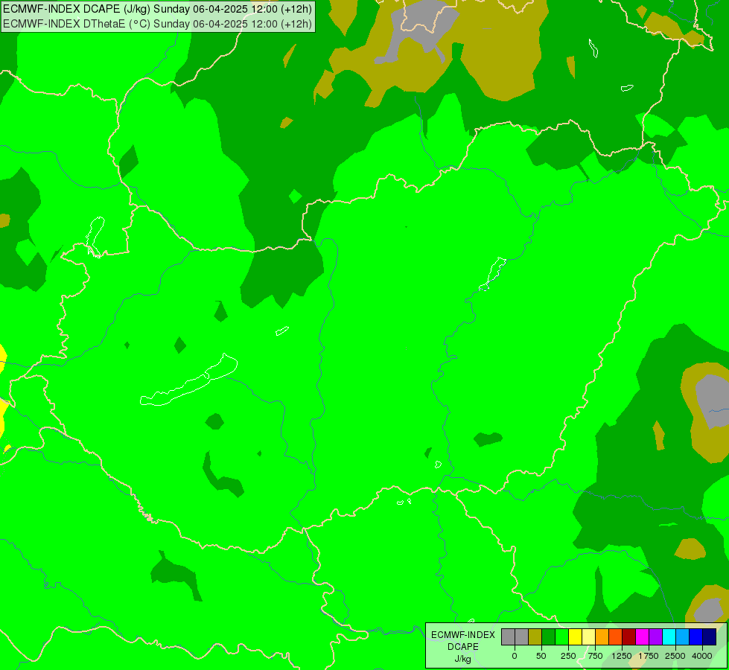Click the legend value 1250
The width and height of the screenshot is (729, 670).
point(622,656)
